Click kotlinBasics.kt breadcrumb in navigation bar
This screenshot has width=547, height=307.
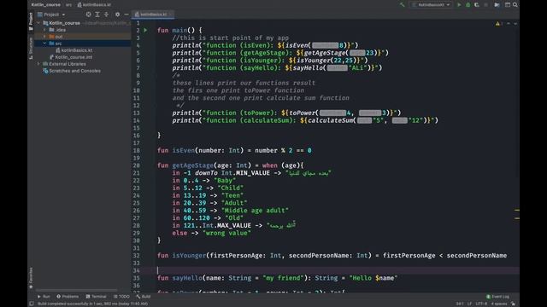pyautogui.click(x=94, y=5)
